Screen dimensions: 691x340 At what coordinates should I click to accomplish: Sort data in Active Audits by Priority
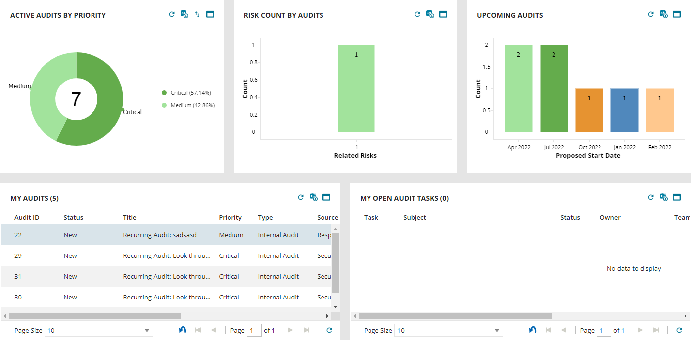pyautogui.click(x=197, y=14)
